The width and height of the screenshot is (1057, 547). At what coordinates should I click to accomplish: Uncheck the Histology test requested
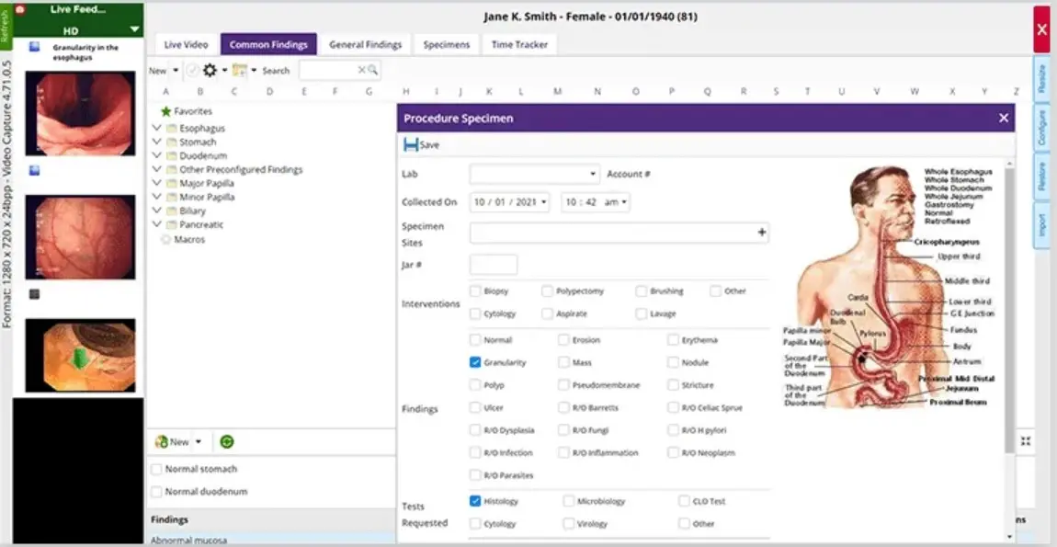click(x=475, y=501)
